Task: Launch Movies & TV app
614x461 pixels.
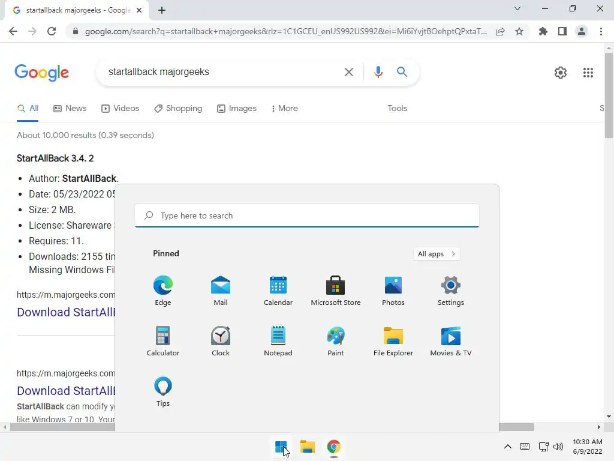Action: click(451, 341)
